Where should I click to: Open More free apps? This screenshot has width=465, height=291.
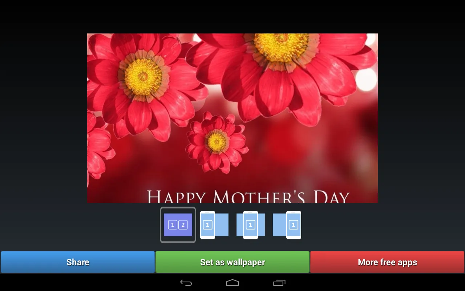click(x=387, y=262)
